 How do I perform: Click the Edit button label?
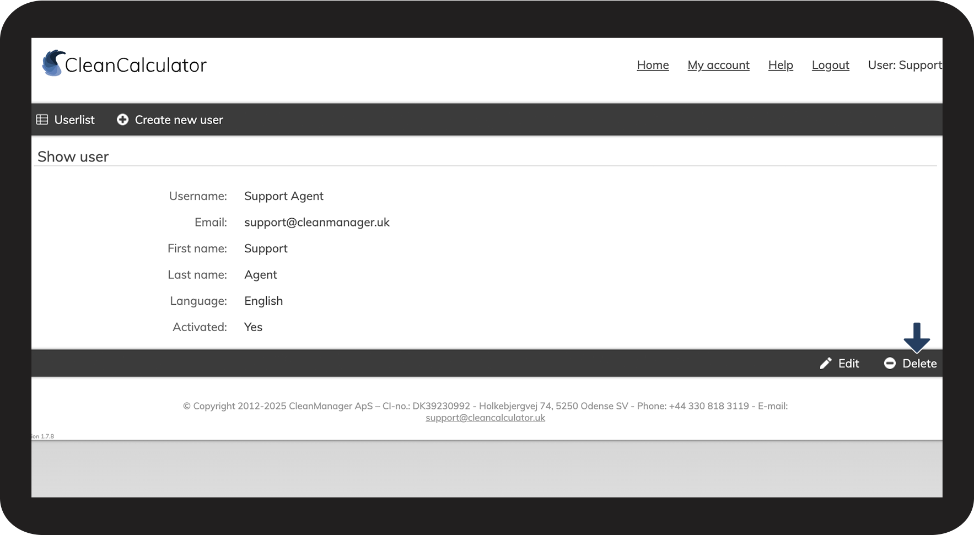[849, 364]
